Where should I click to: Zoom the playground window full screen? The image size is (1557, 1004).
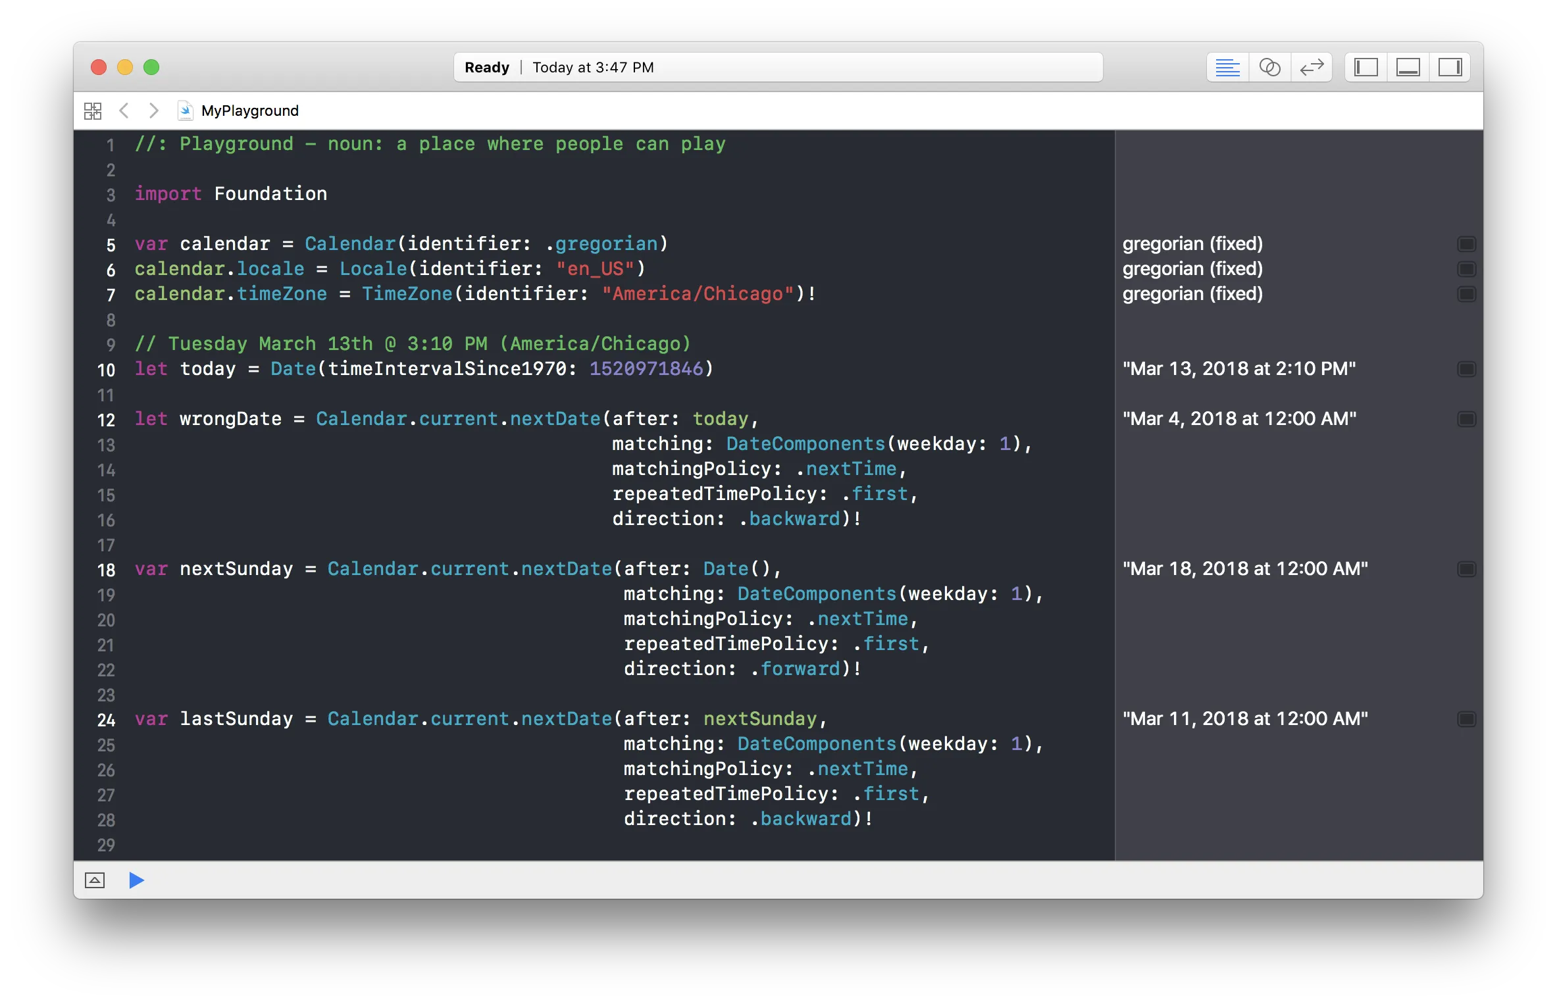point(151,67)
